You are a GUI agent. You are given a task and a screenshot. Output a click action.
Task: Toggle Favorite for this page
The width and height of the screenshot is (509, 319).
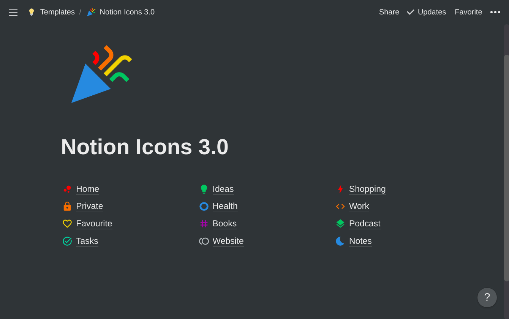[x=468, y=12]
